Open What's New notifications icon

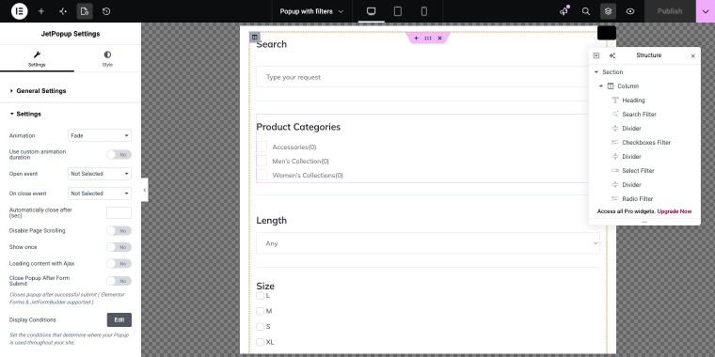coord(564,11)
